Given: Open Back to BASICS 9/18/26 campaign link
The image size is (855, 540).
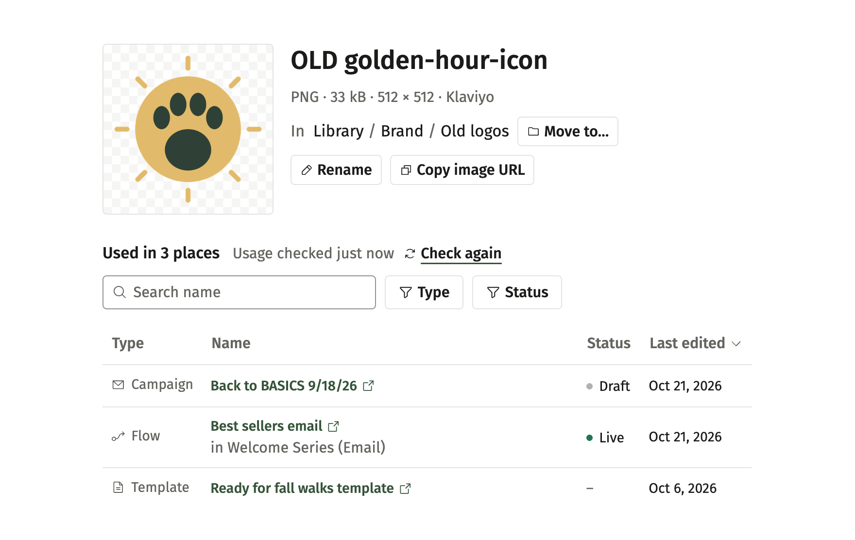Looking at the screenshot, I should (284, 386).
